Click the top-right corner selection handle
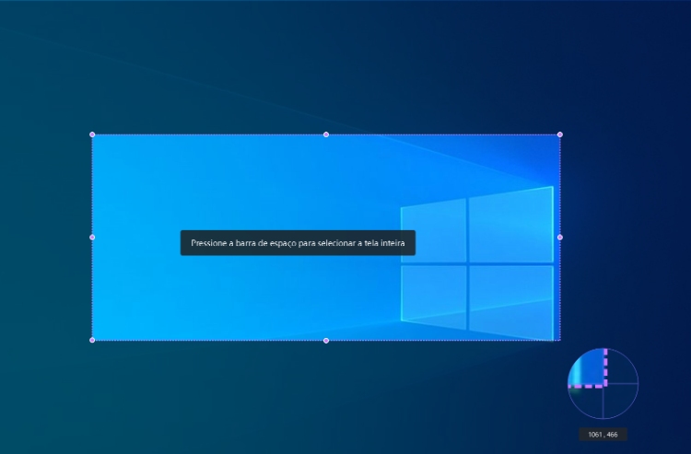The image size is (691, 454). pos(559,134)
